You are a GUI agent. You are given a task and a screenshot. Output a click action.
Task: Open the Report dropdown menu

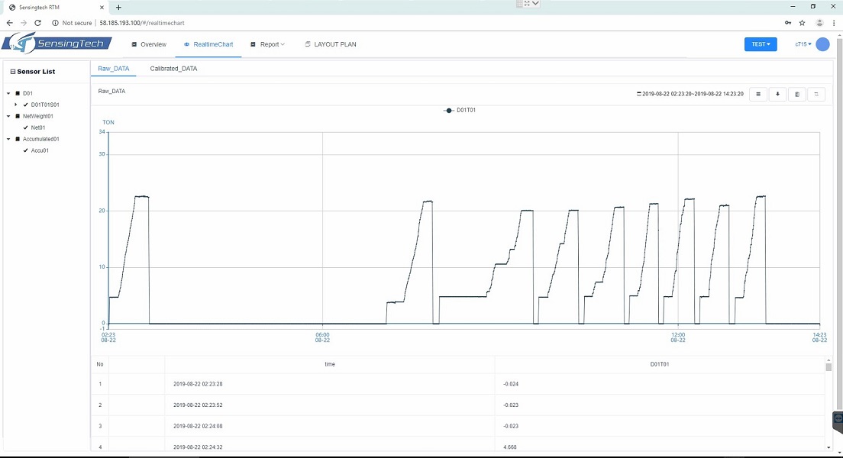coord(268,44)
